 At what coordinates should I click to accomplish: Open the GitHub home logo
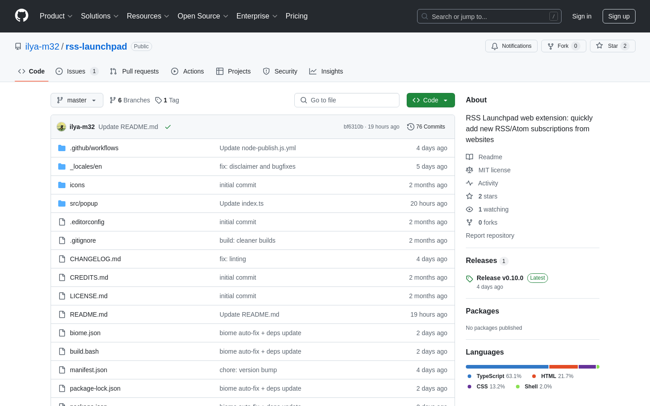point(22,16)
